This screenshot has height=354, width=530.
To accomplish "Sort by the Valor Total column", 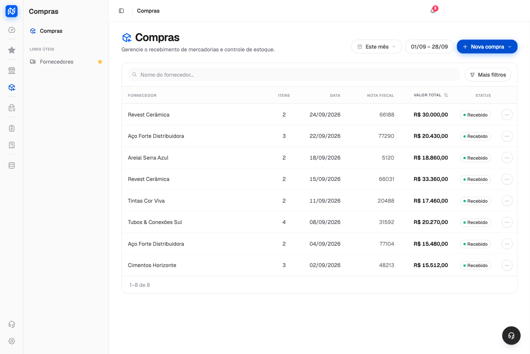I will (431, 95).
